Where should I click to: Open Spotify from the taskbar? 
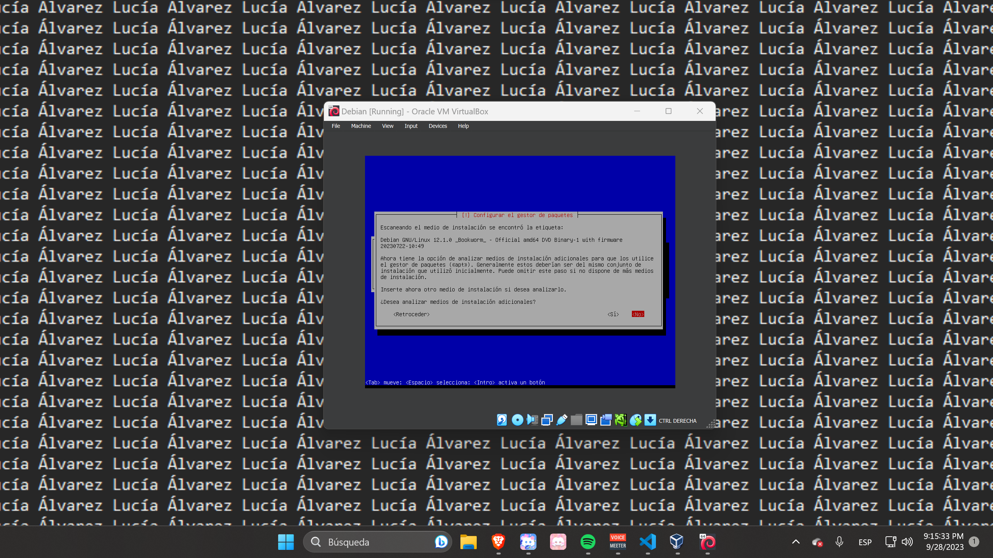pyautogui.click(x=588, y=542)
